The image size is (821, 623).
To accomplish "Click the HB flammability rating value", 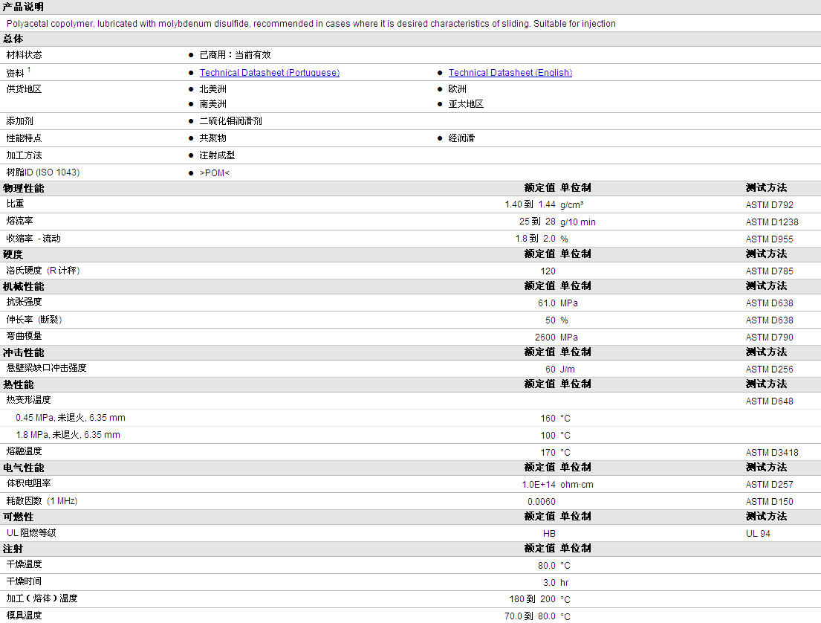I will (549, 533).
